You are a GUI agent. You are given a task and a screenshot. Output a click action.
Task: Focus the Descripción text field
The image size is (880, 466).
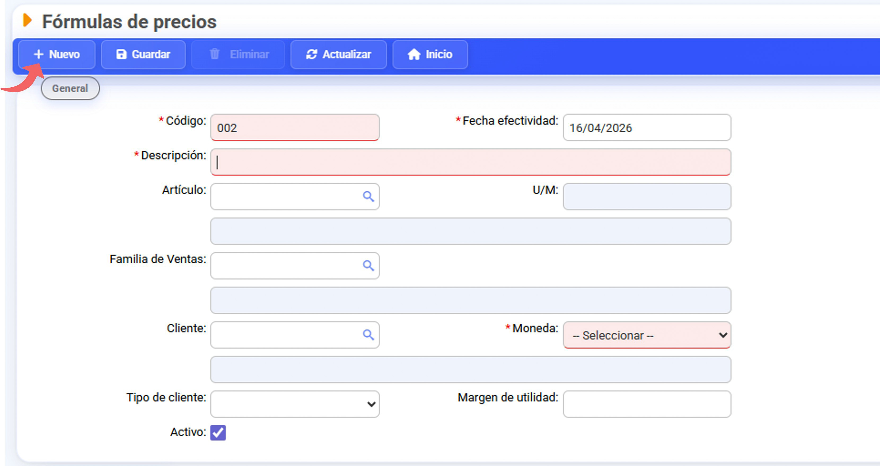[x=471, y=162]
